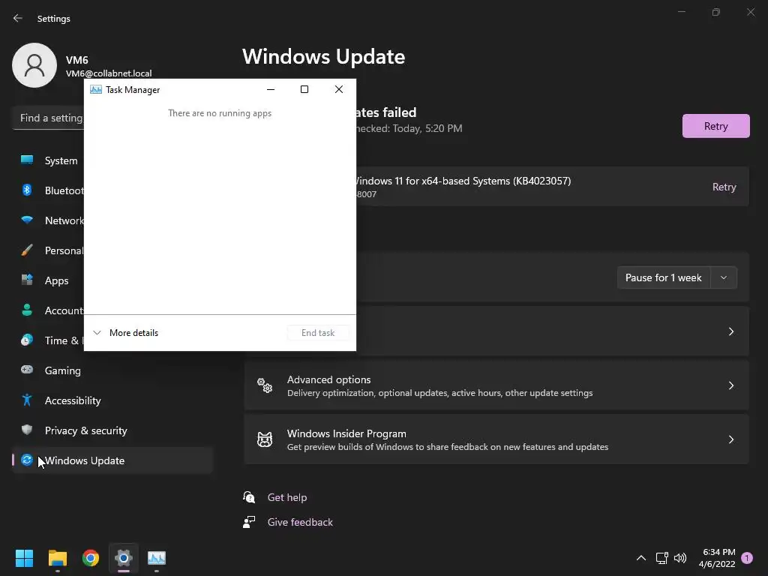This screenshot has width=768, height=576.
Task: Click the Find a setting search box
Action: (49, 118)
